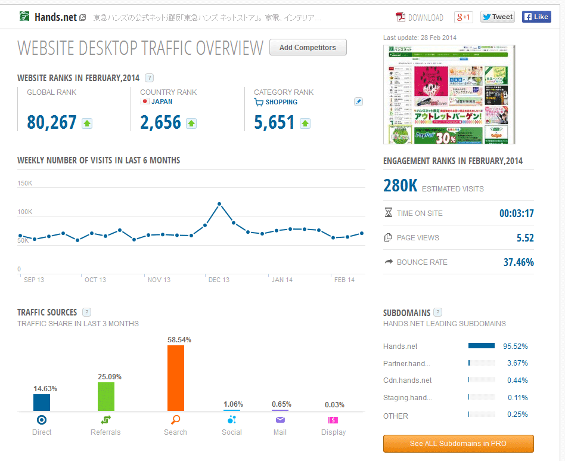
Task: Click the Facebook Like button
Action: [x=536, y=17]
